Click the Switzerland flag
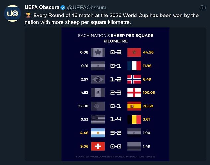The height and width of the screenshot is (165, 210). 98,146
